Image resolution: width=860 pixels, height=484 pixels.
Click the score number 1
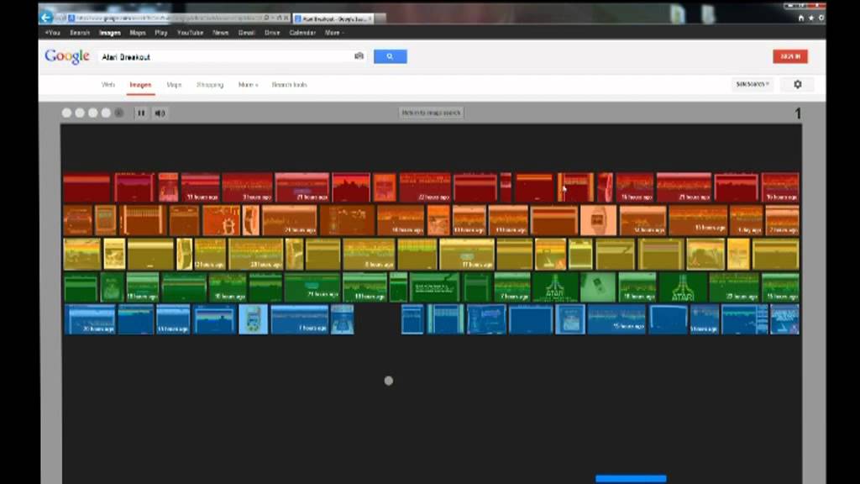pos(798,113)
